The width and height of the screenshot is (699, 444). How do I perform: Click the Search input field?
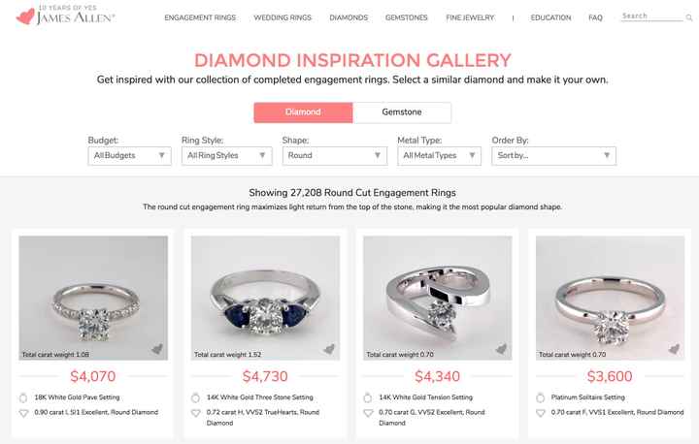[x=649, y=16]
